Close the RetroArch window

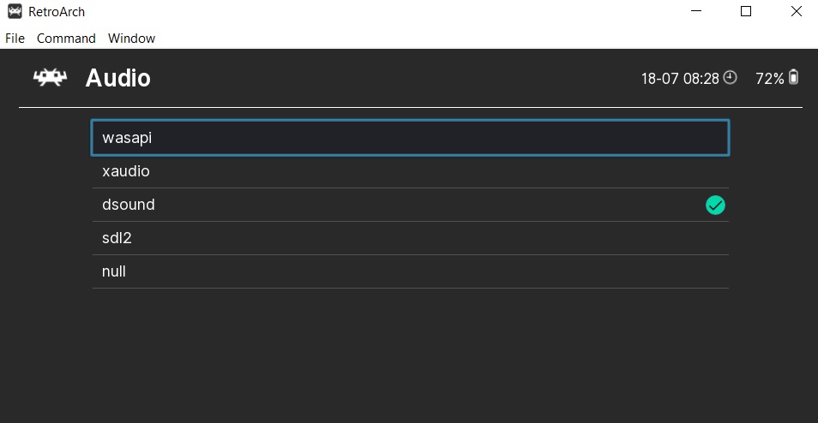pos(796,12)
